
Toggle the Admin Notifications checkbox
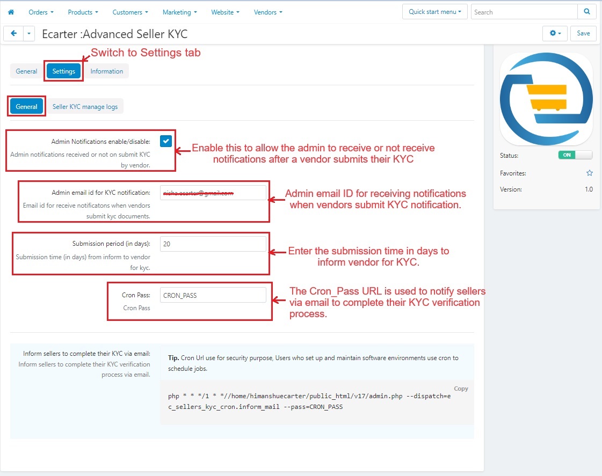pos(165,142)
